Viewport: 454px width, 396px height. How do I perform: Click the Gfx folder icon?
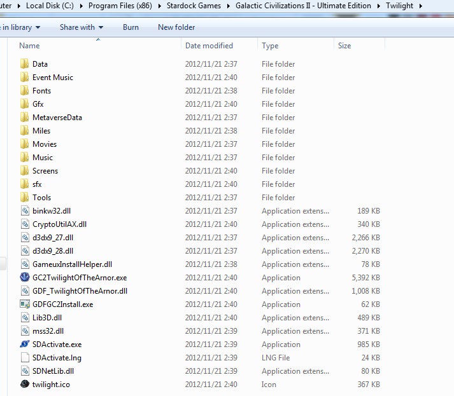click(25, 104)
